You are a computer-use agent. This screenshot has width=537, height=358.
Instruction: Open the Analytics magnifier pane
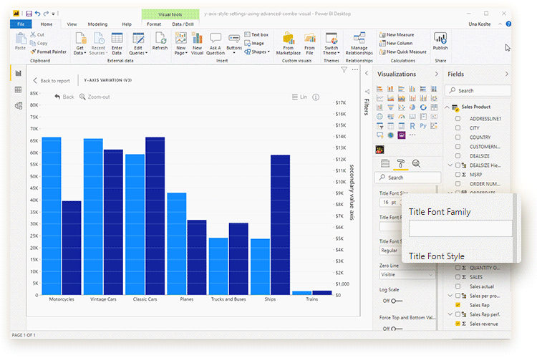click(x=416, y=163)
